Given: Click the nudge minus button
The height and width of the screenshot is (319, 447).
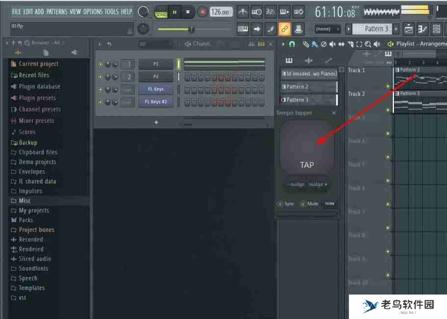Looking at the screenshot, I should (x=296, y=184).
